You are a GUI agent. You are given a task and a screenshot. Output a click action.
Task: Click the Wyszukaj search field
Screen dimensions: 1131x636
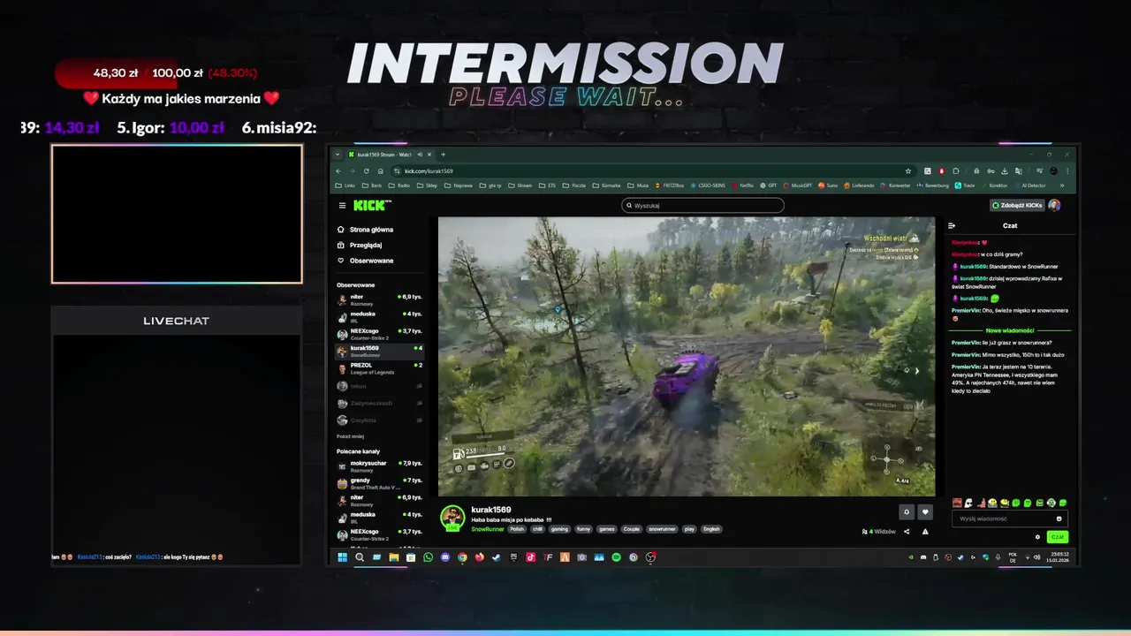click(x=702, y=205)
